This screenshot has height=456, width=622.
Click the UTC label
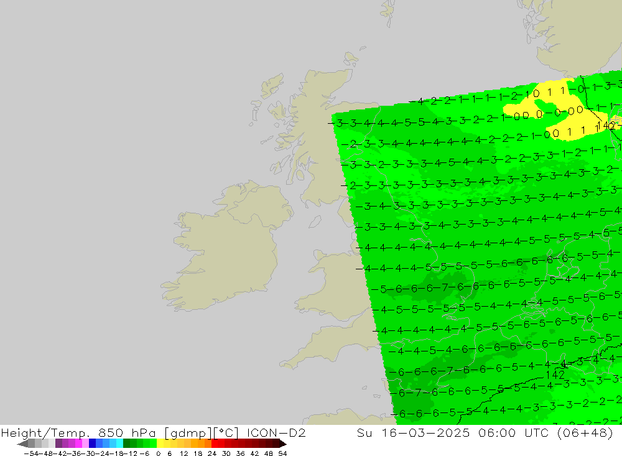coord(536,432)
